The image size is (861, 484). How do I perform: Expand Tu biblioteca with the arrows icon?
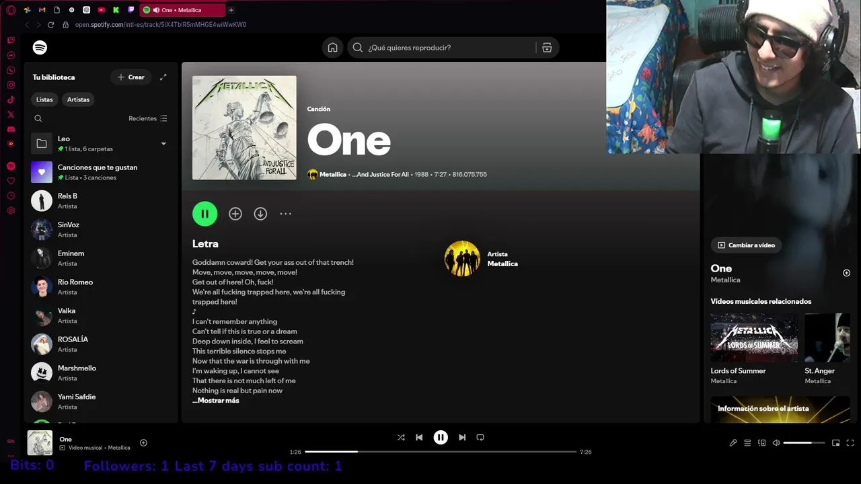point(163,77)
